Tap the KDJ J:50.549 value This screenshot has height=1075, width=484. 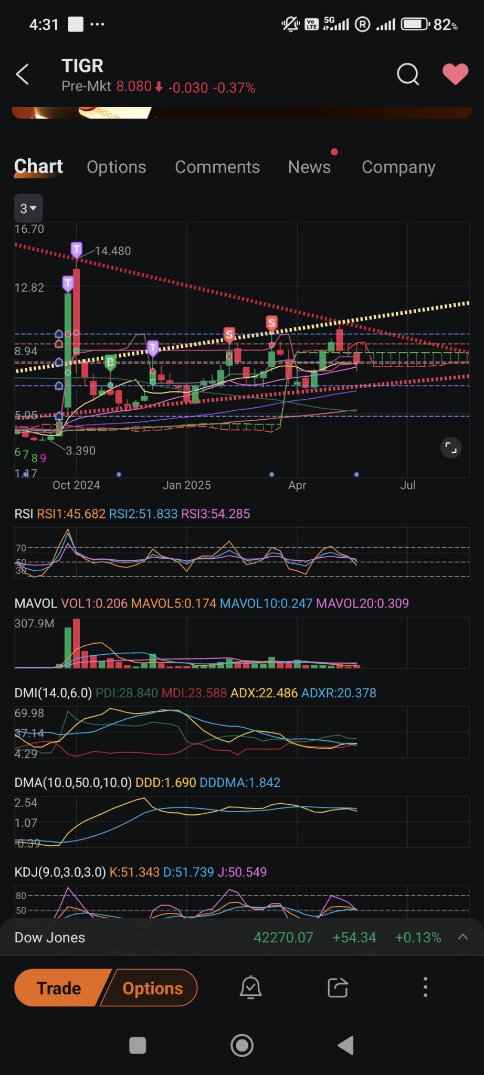click(x=242, y=872)
